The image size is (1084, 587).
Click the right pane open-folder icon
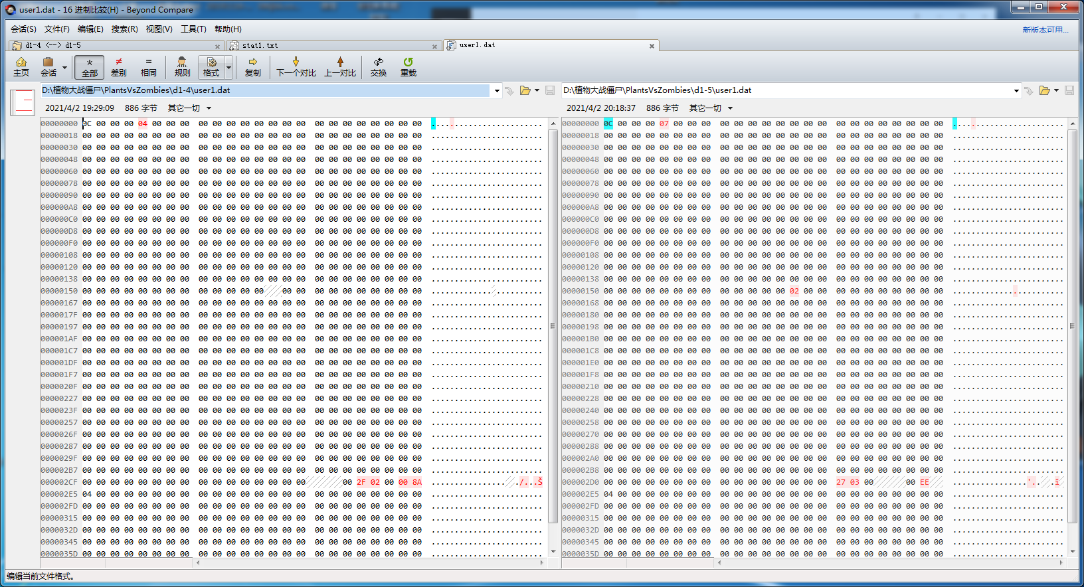click(1045, 91)
